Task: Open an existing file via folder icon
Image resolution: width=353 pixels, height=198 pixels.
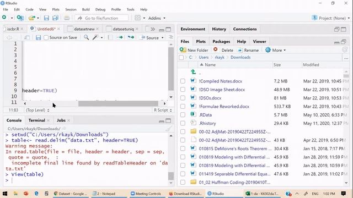Action: click(x=32, y=18)
